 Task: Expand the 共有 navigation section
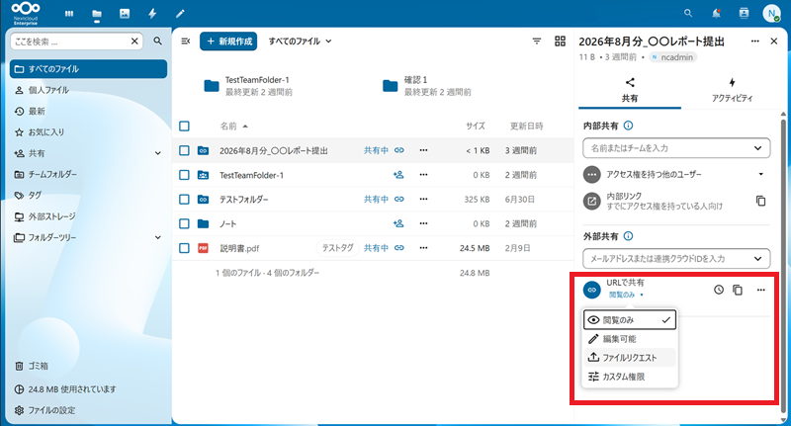pos(158,153)
